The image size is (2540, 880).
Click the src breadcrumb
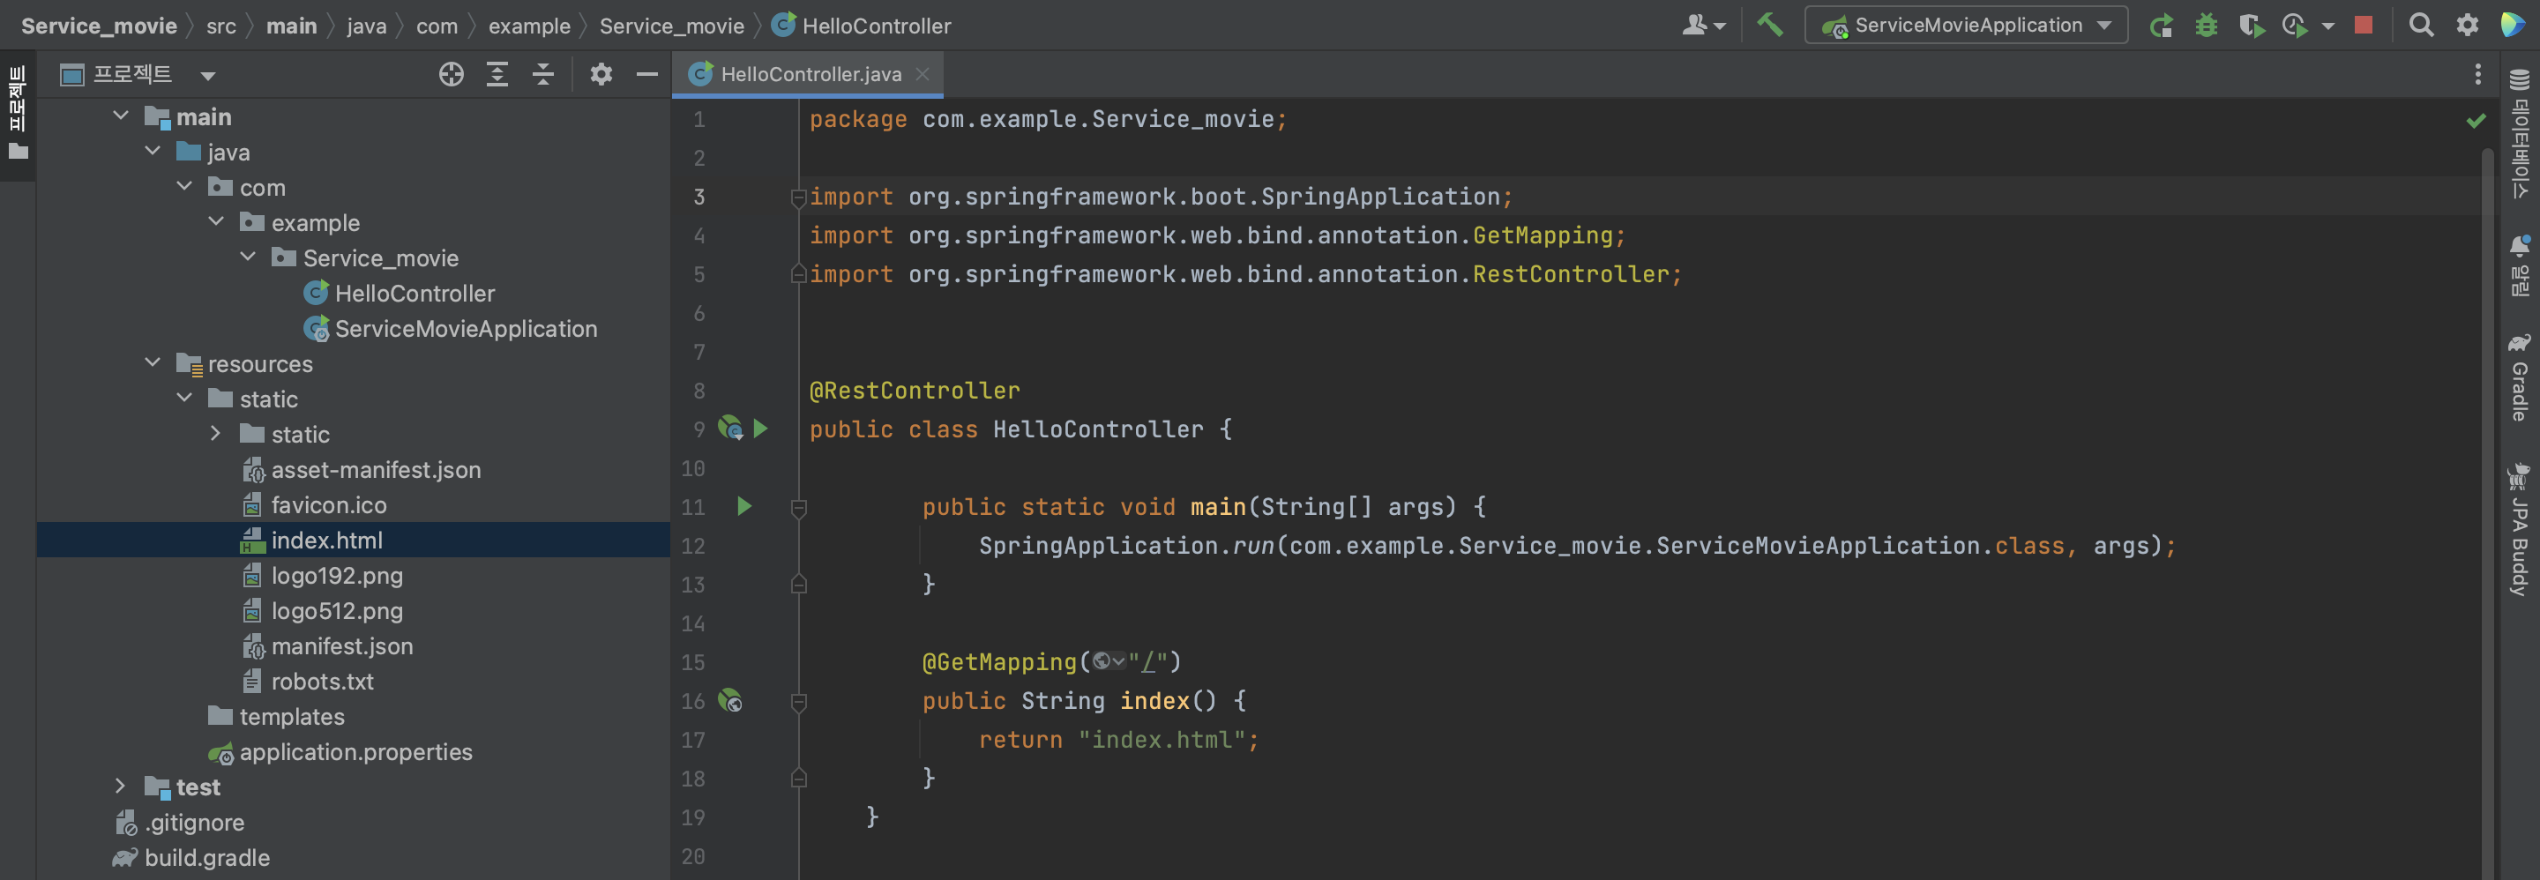[220, 26]
